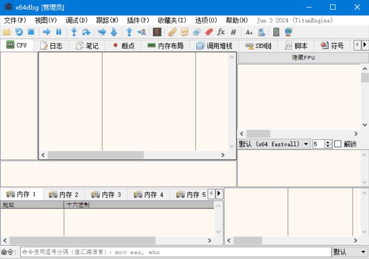Toggle the 解锁 checkbox
The width and height of the screenshot is (369, 259).
tap(338, 144)
